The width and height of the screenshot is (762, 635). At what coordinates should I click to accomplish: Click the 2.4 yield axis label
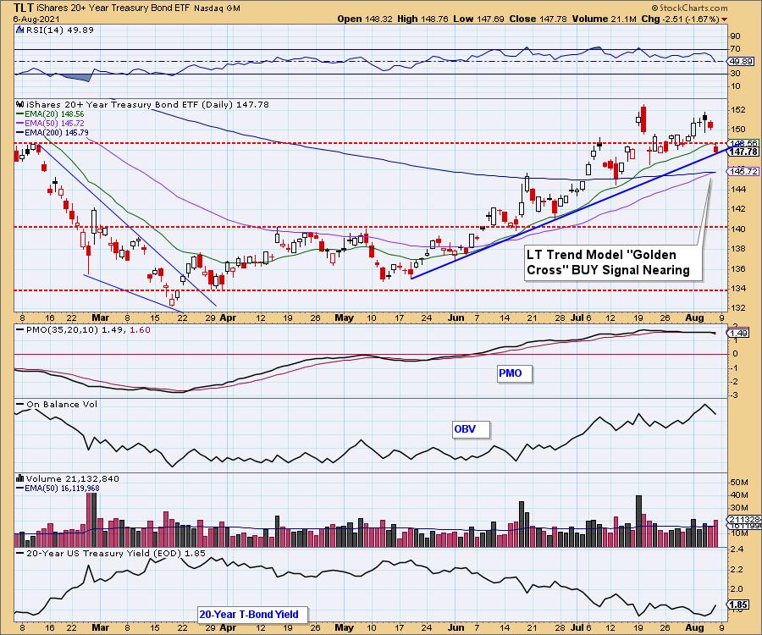[x=737, y=550]
